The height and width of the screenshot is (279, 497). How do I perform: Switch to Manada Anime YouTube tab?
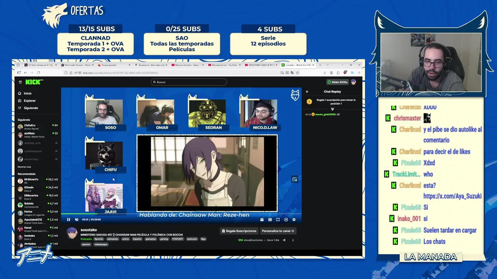click(224, 65)
